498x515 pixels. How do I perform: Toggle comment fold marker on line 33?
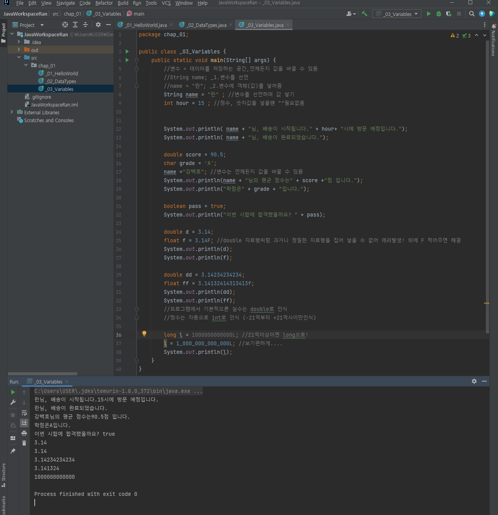(x=136, y=309)
